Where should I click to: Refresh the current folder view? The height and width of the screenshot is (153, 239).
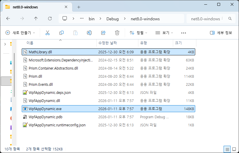[50, 19]
